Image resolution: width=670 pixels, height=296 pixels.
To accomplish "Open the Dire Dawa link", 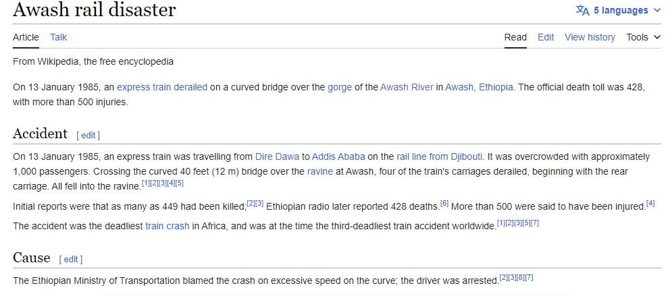I will pos(277,156).
